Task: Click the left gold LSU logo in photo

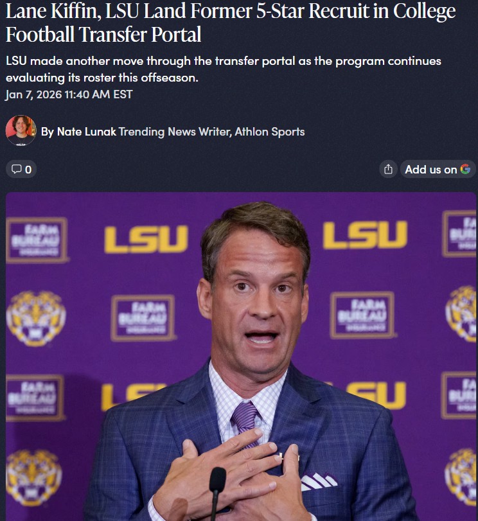Action: [x=146, y=239]
